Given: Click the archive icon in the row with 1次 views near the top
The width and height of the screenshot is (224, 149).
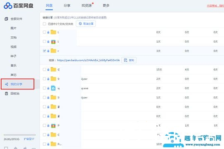Looking at the screenshot, I should pyautogui.click(x=53, y=42).
